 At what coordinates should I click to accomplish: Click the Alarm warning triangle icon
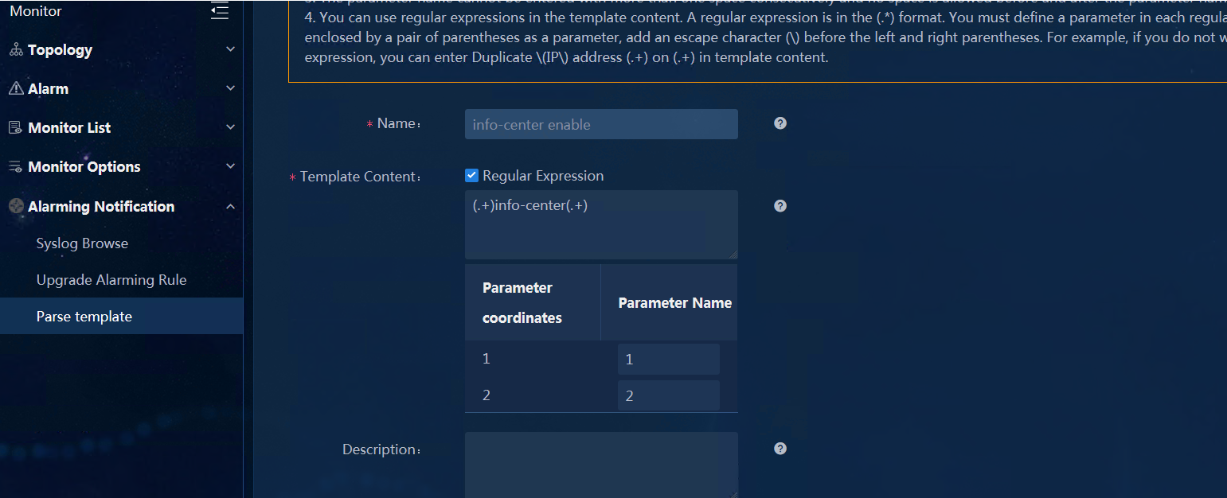tap(16, 88)
